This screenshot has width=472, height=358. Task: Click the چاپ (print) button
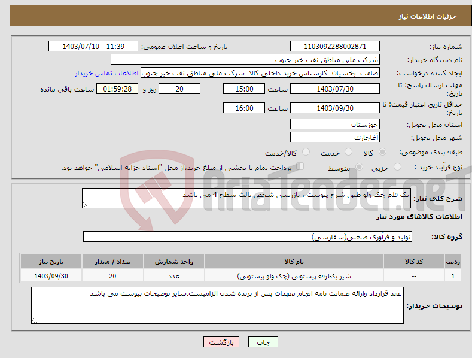(x=263, y=342)
